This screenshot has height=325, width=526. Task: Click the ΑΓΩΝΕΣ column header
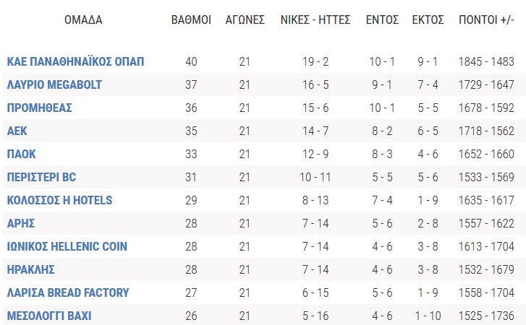pyautogui.click(x=245, y=19)
